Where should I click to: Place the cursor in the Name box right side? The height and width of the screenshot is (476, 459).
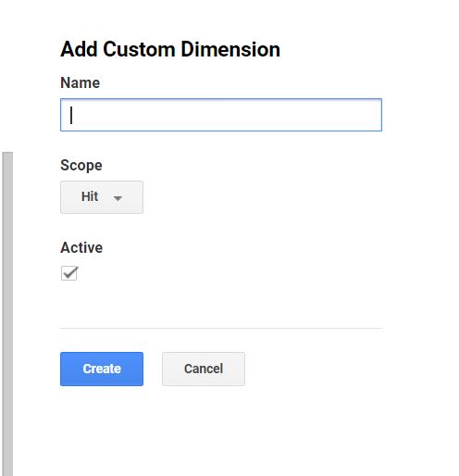click(340, 115)
